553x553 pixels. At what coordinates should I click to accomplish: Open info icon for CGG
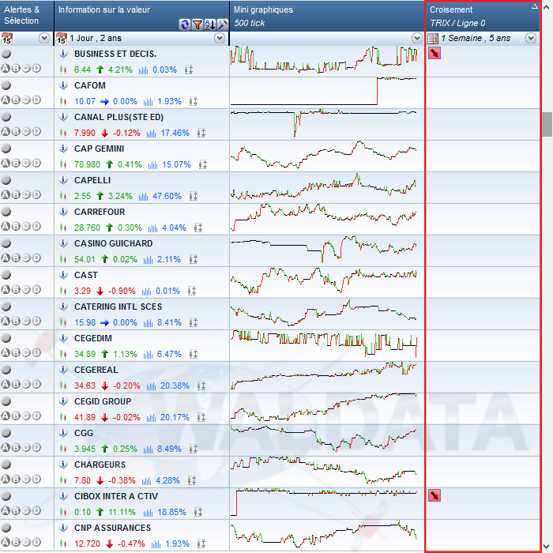pos(63,433)
